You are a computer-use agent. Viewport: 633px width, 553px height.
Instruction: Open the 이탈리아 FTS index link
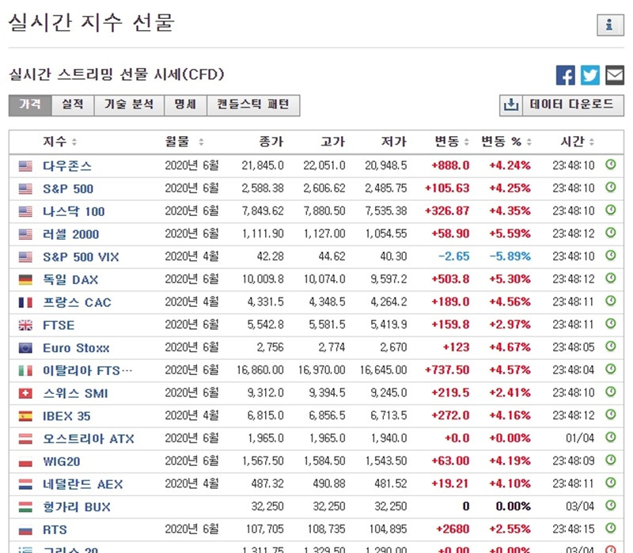(87, 370)
